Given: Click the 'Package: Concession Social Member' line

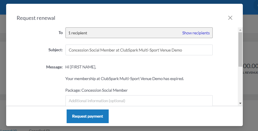Looking at the screenshot, I should pyautogui.click(x=96, y=90).
